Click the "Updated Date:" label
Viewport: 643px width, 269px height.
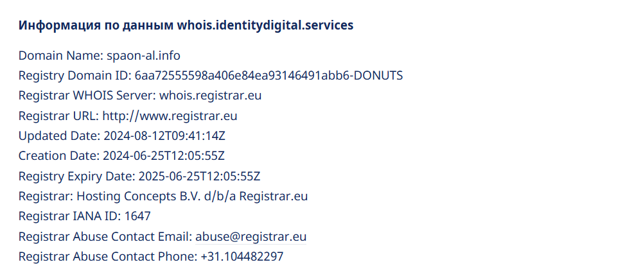click(x=58, y=136)
